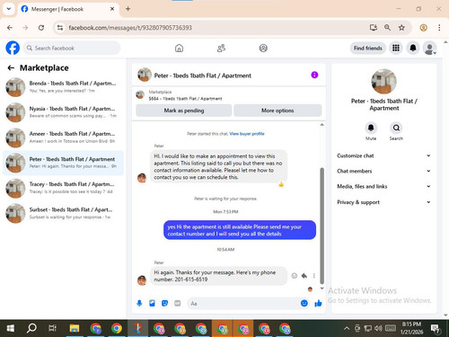Click the back arrow beside Marketplace
449x337 pixels.
[x=11, y=68]
